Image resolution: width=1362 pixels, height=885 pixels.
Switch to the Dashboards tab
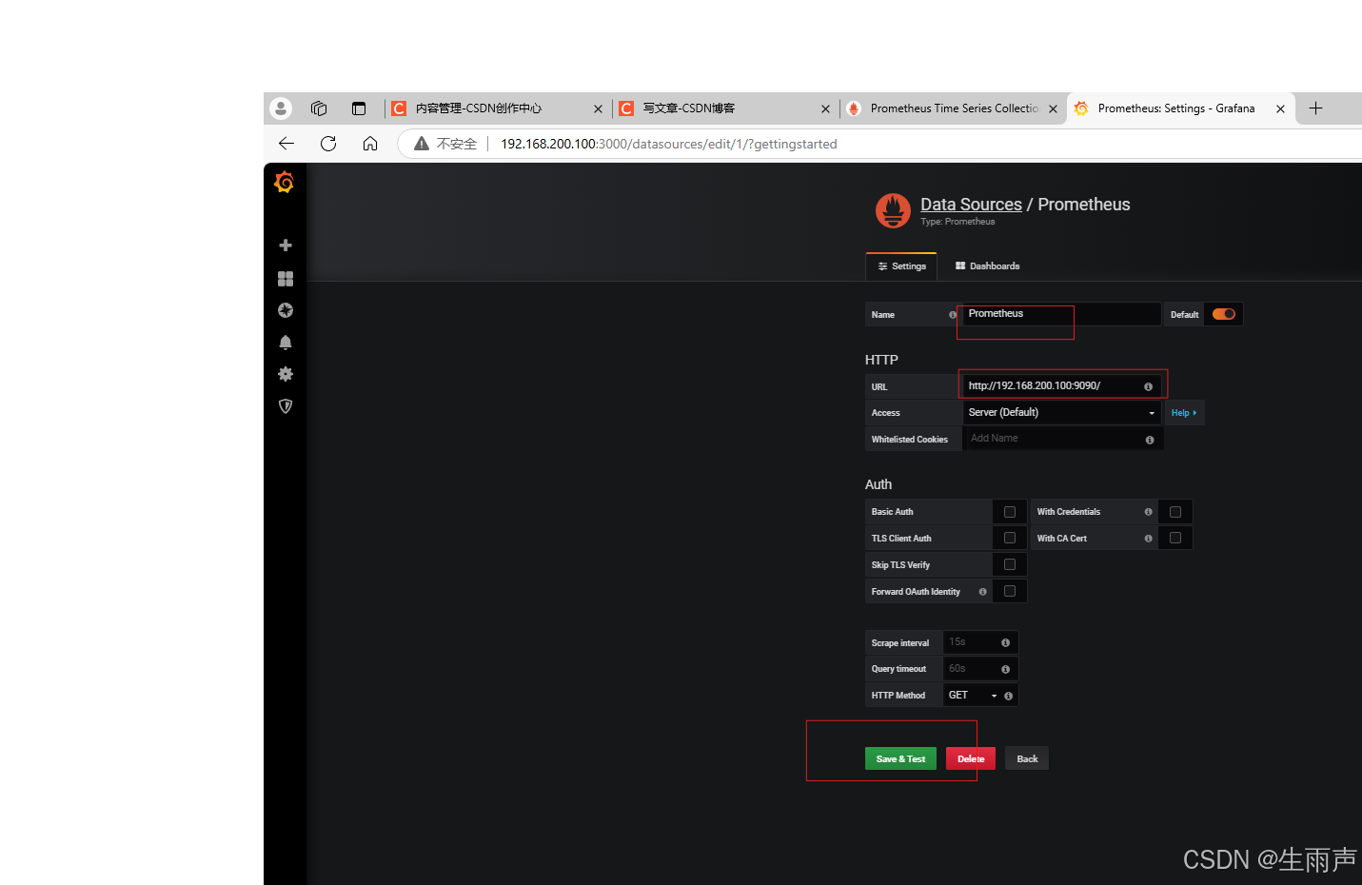pos(987,266)
